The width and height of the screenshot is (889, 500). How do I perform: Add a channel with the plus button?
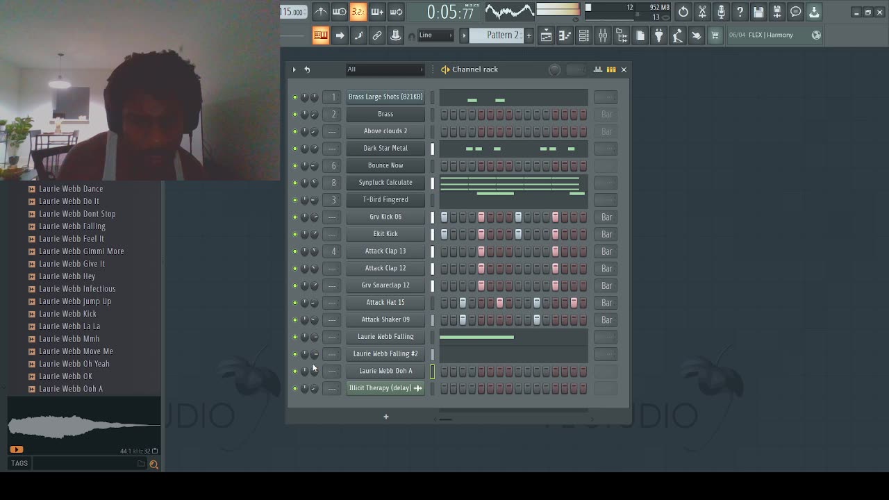(386, 417)
